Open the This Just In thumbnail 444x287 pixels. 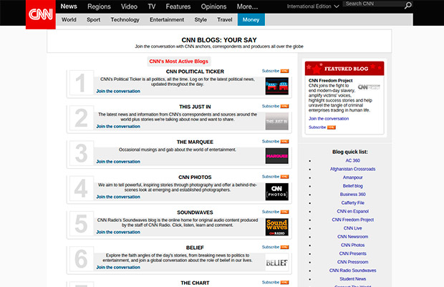[276, 122]
